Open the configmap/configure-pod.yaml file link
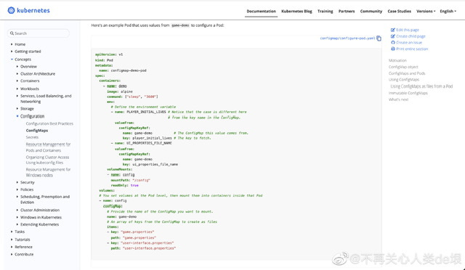465x270 pixels. [x=347, y=38]
